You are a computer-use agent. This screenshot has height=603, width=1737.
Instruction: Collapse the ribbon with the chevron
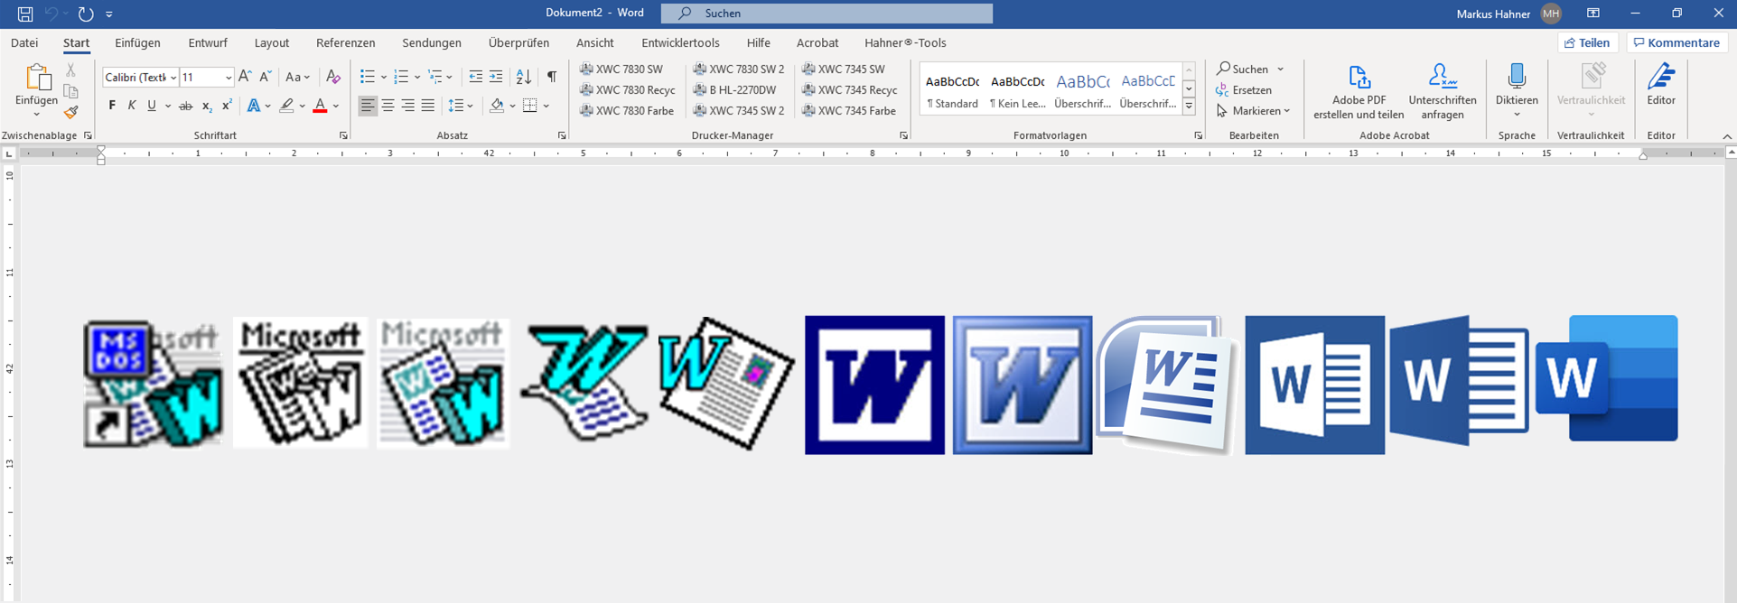(1727, 136)
